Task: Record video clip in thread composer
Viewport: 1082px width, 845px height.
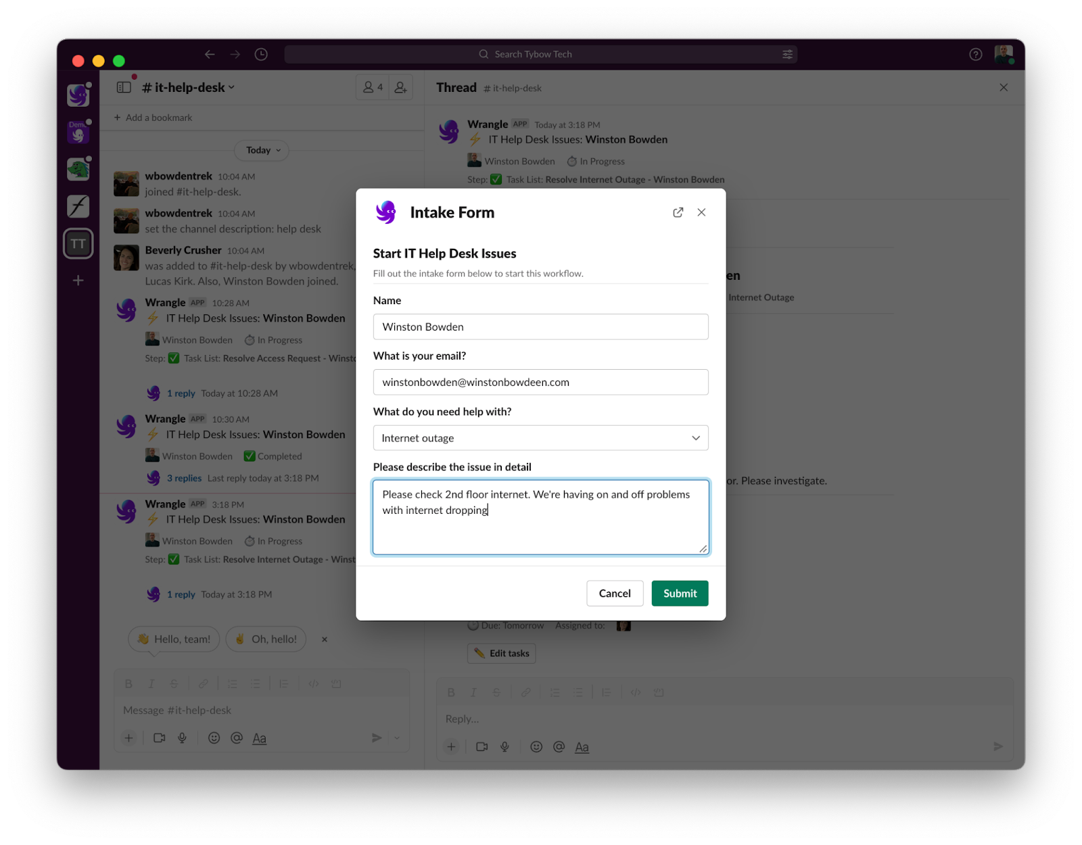Action: pyautogui.click(x=482, y=747)
